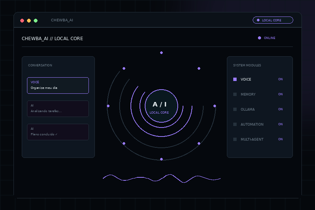Click the ON state next to MEMORY
315x210 pixels.
280,94
